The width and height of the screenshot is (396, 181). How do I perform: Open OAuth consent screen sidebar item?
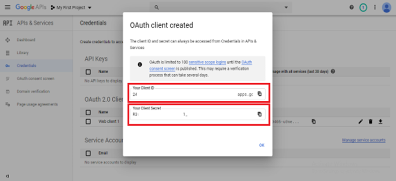click(x=35, y=78)
